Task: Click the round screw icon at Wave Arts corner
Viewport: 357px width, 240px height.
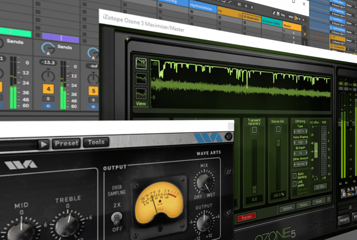Action: point(229,137)
